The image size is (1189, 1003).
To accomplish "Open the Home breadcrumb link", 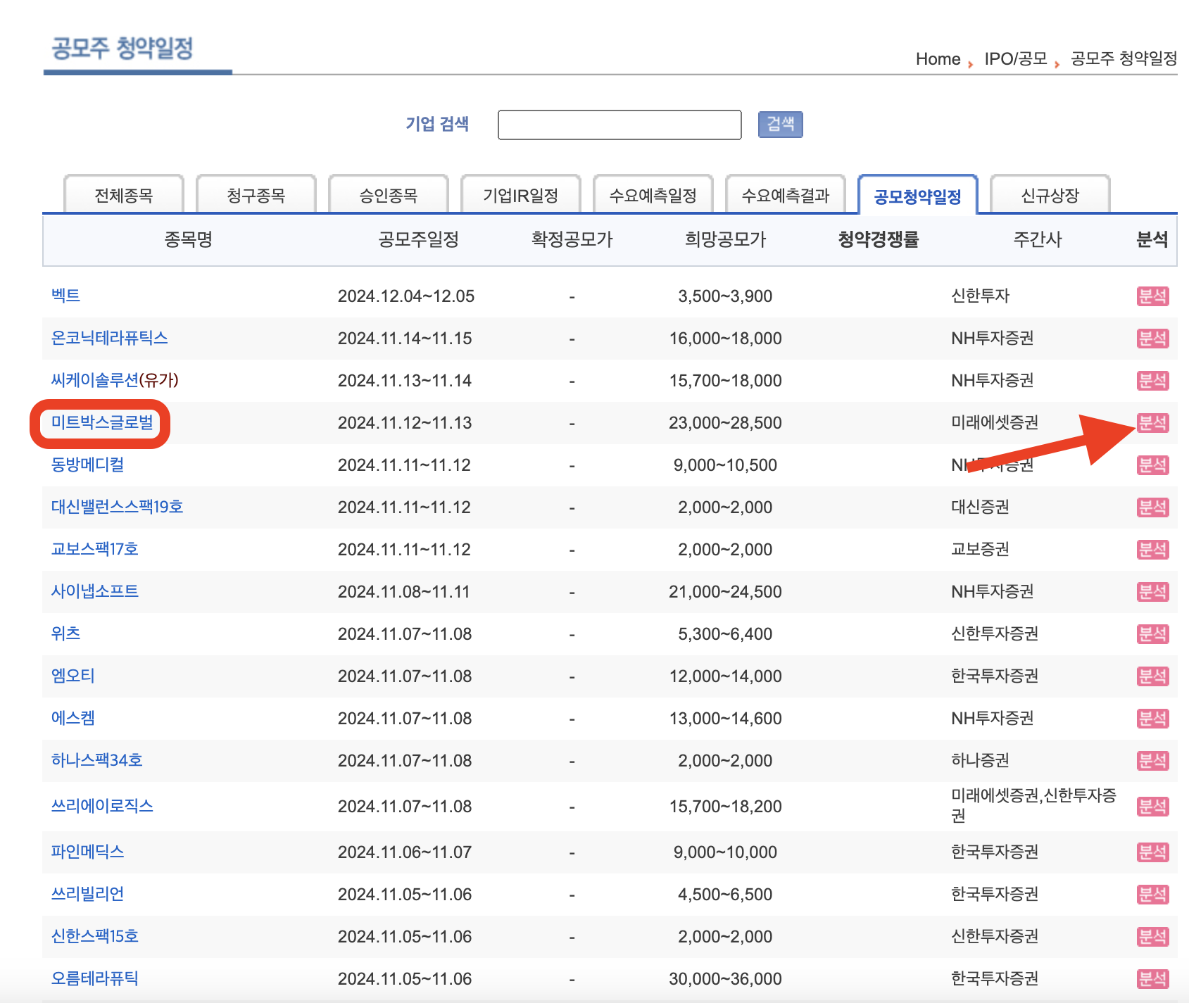I will pos(937,58).
